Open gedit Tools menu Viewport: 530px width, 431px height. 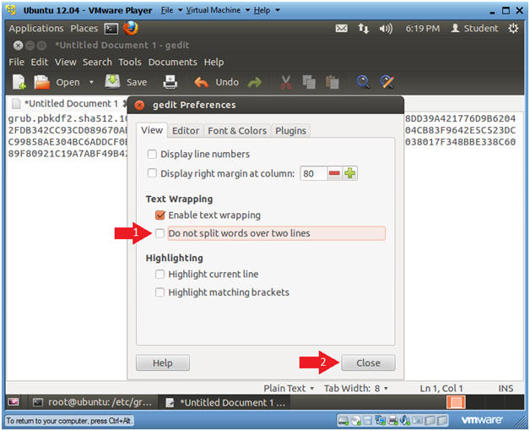[x=130, y=62]
